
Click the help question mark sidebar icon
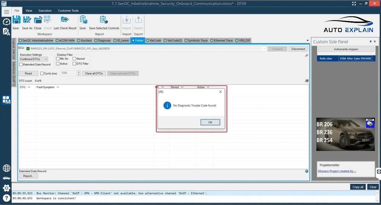tap(6, 198)
